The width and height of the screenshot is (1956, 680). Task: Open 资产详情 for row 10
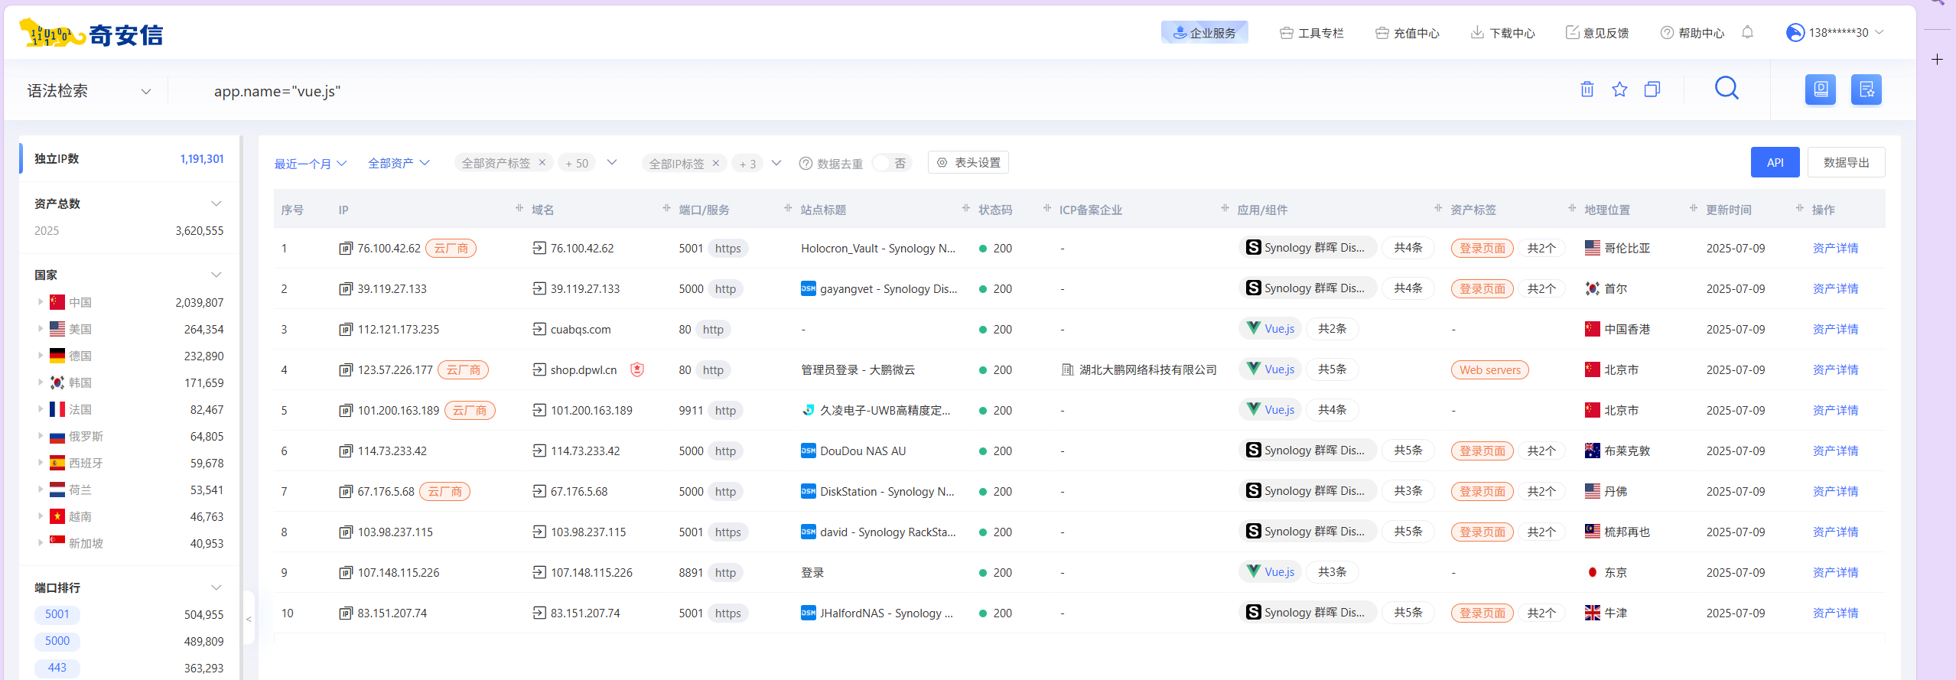(x=1835, y=613)
